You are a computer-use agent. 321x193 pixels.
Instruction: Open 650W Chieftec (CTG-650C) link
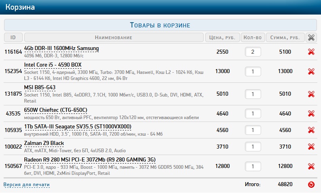click(56, 110)
